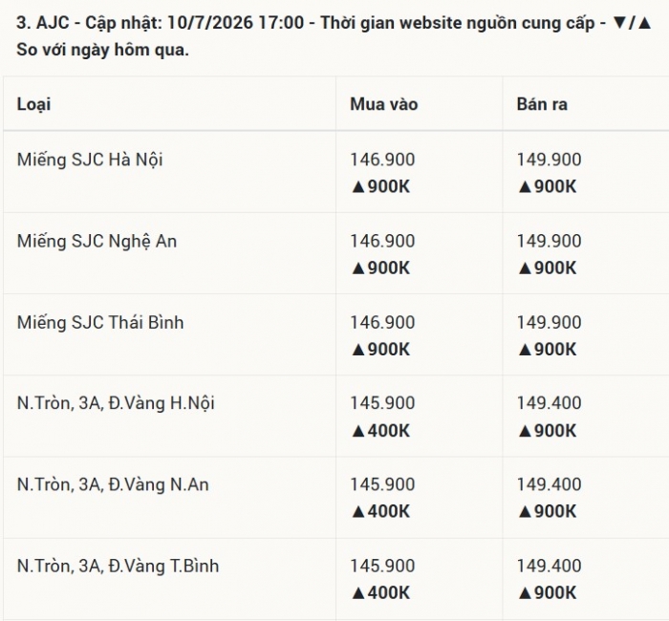Click up-arrow beside 900K in Nghệ An buy price
669x621 pixels.
(x=358, y=268)
